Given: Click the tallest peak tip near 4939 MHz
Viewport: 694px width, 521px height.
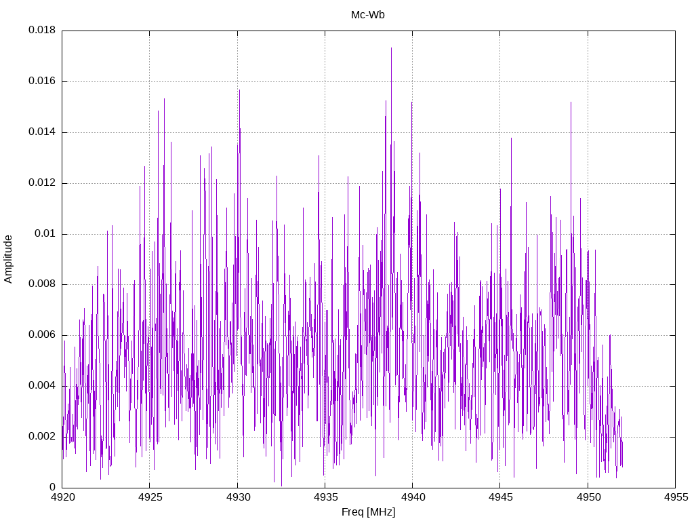Looking at the screenshot, I should click(x=391, y=48).
